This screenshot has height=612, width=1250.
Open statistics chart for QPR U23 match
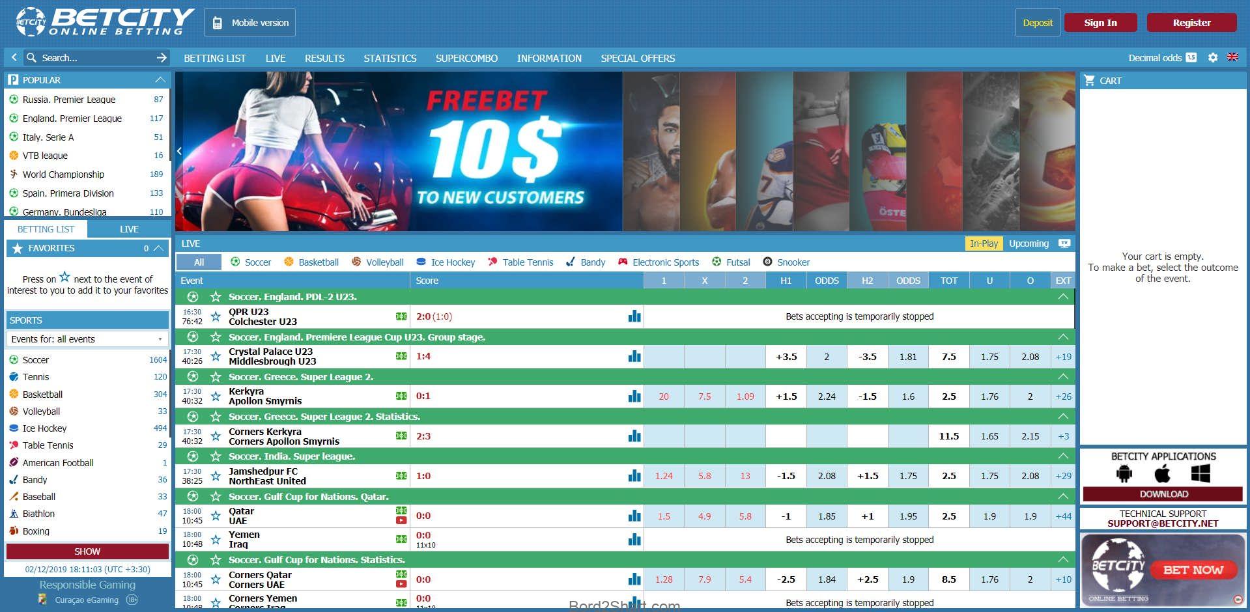[634, 316]
